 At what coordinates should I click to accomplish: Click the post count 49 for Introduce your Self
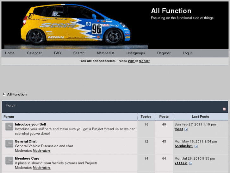coord(164,124)
